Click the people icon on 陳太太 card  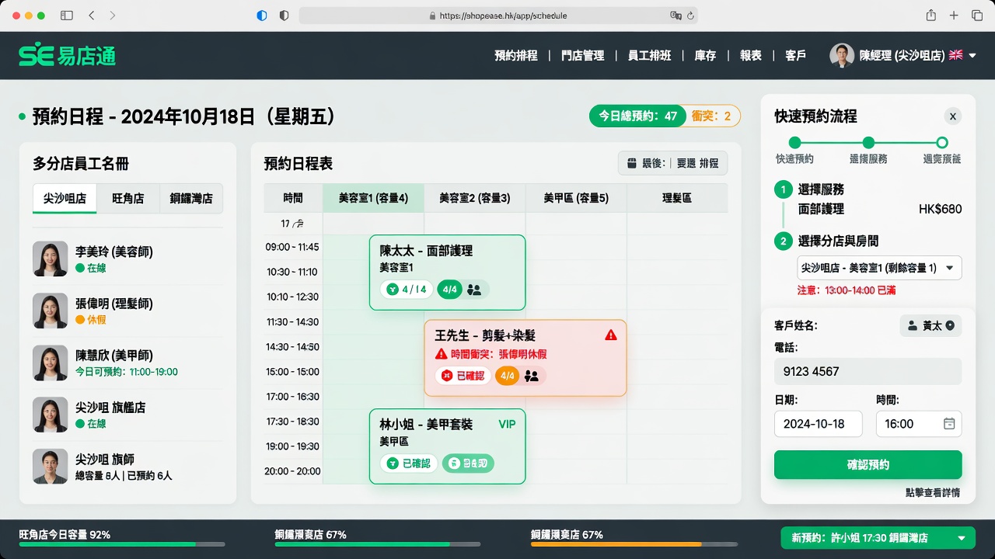coord(474,290)
